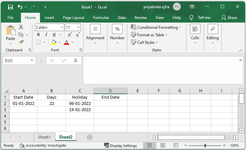This screenshot has width=246, height=150.
Task: Switch to the Insert tab
Action: click(x=49, y=18)
